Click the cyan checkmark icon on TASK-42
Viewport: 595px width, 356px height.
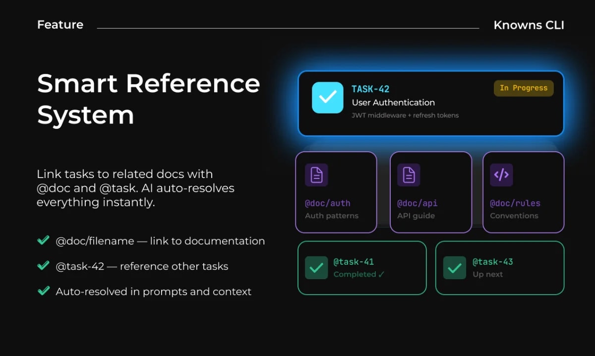[327, 98]
